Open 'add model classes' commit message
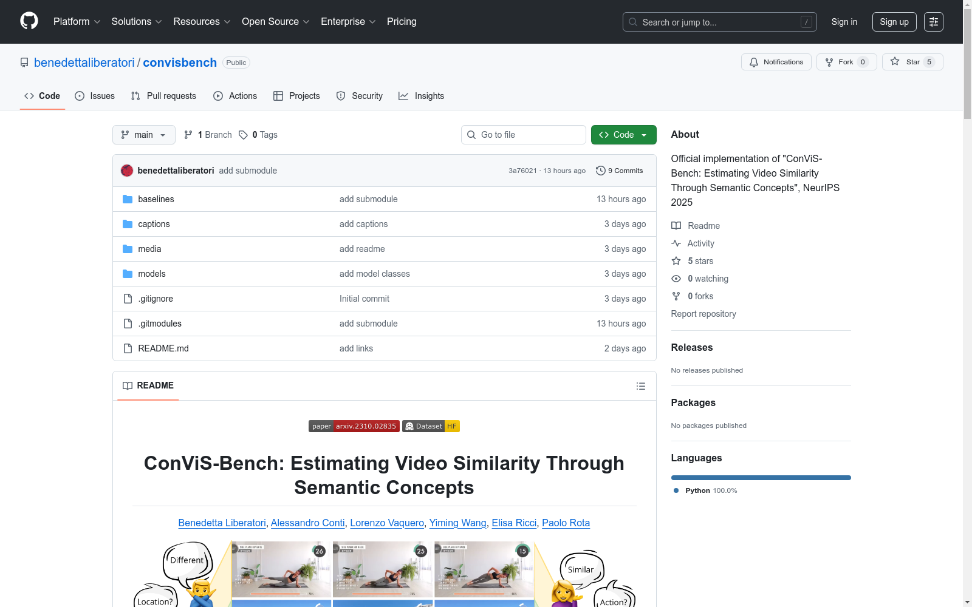972x607 pixels. click(375, 274)
